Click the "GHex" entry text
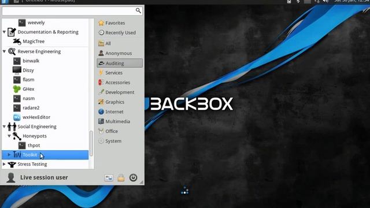Image resolution: width=370 pixels, height=208 pixels. [28, 89]
